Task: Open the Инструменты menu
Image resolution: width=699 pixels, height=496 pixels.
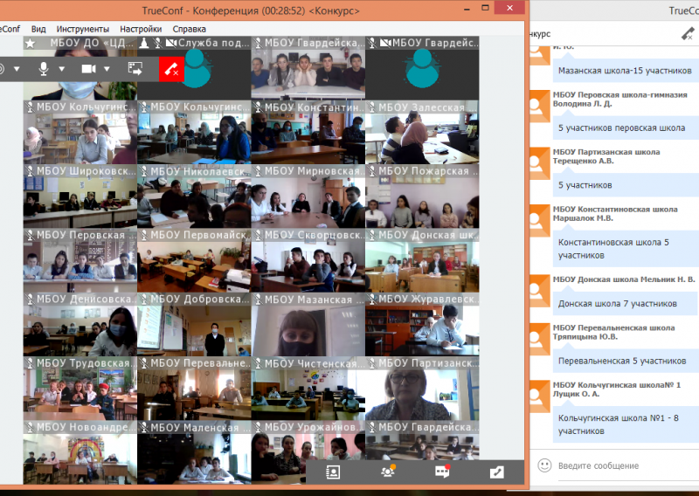Action: point(83,29)
